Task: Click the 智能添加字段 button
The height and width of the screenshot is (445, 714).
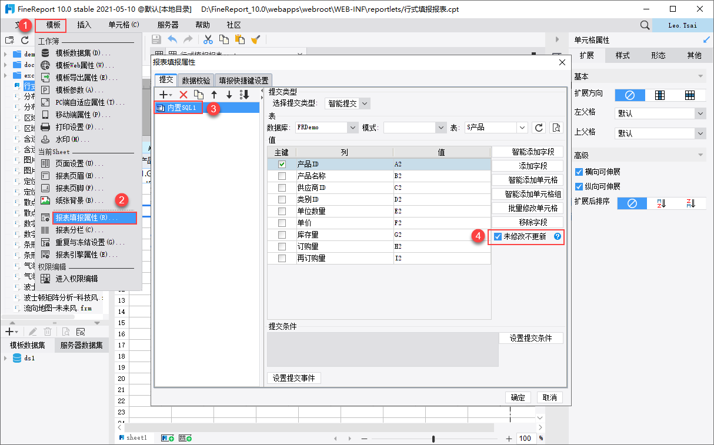Action: pyautogui.click(x=528, y=152)
